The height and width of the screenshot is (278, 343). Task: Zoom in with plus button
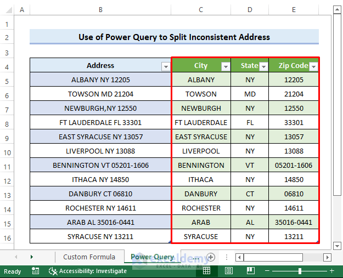click(332, 271)
